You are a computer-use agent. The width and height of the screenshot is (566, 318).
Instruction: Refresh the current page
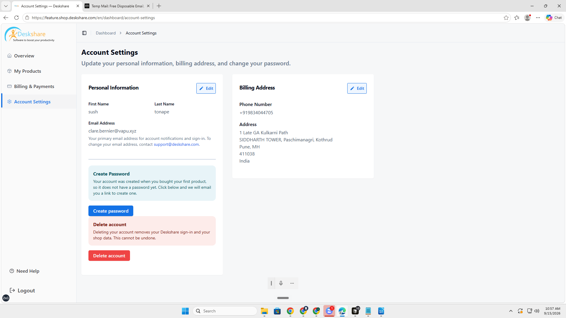(17, 18)
